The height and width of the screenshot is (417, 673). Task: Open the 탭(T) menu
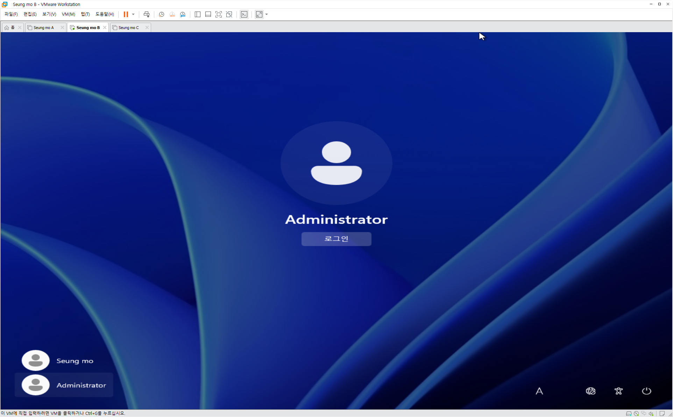point(85,14)
